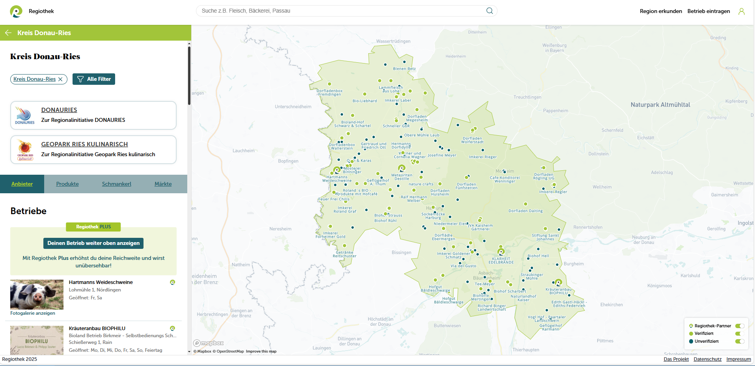Viewport: 755px width, 366px height.
Task: Click the funnel icon in Alle Filter
Action: 80,79
